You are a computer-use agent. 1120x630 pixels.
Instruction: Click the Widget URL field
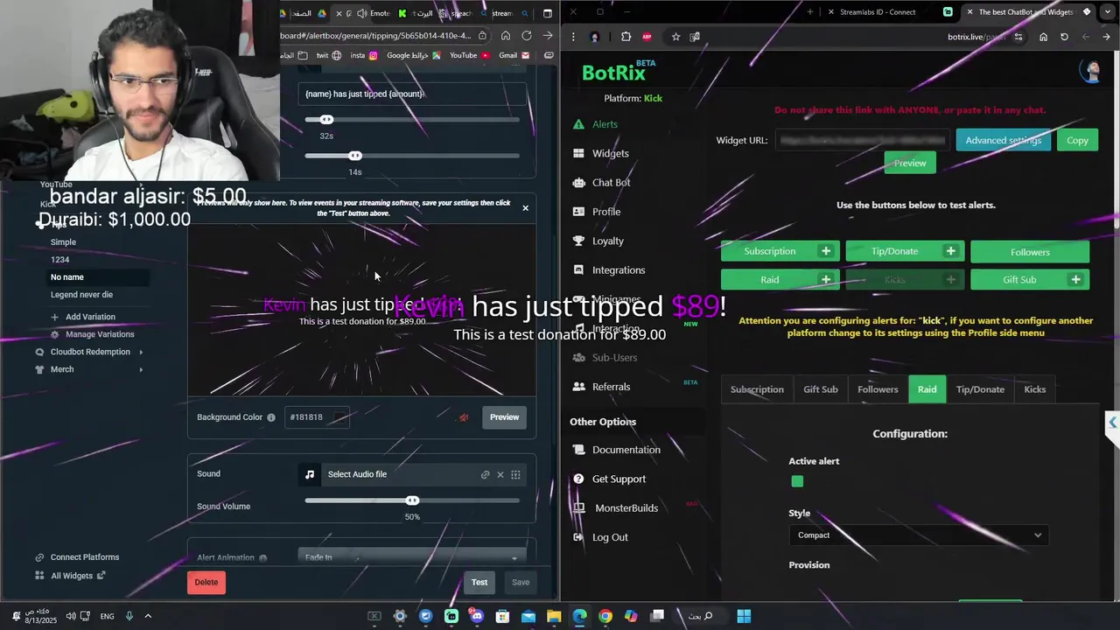pyautogui.click(x=863, y=140)
